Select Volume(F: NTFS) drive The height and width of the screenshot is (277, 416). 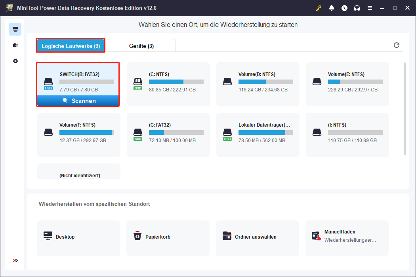pyautogui.click(x=78, y=135)
